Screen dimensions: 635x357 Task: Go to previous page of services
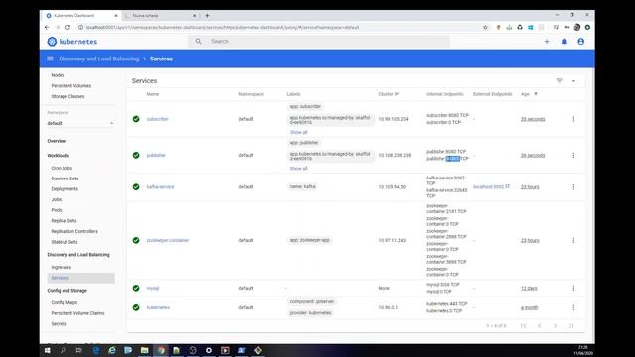click(x=539, y=326)
